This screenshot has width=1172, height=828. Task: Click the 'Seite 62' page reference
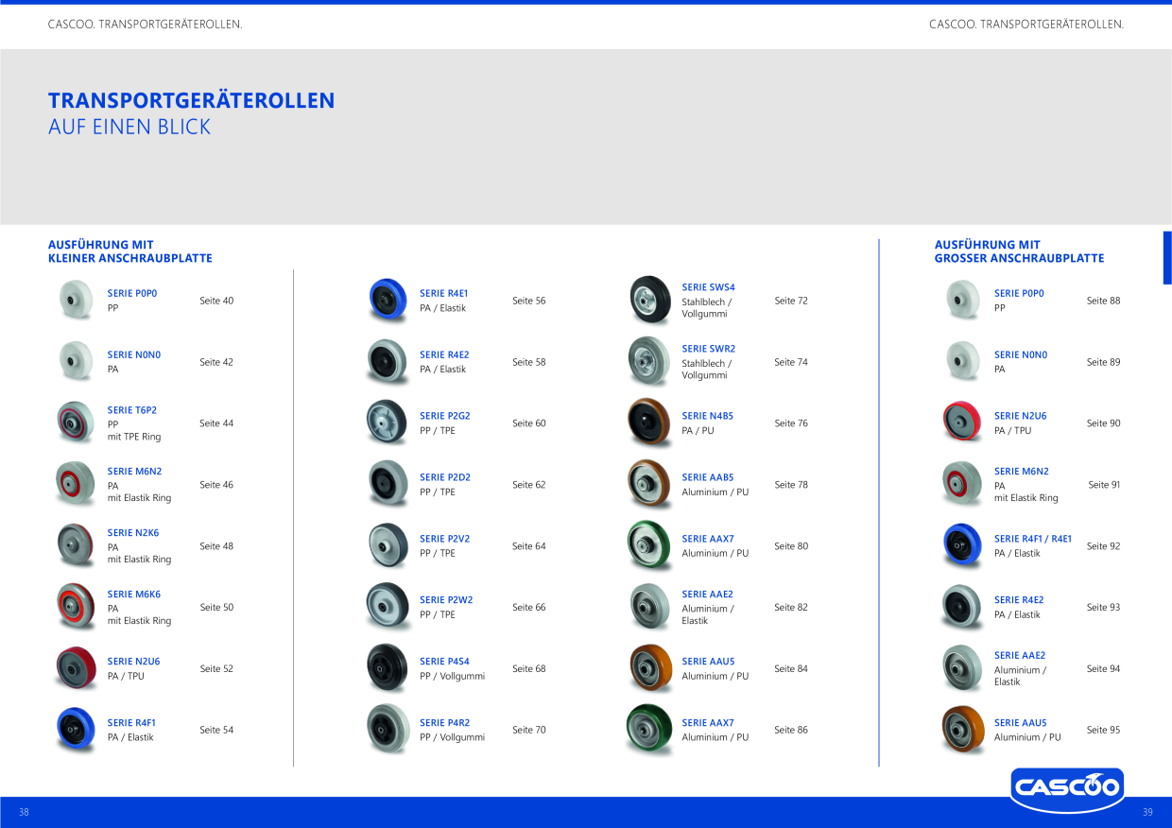[529, 485]
